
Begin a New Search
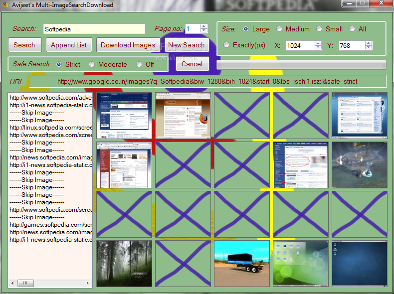tap(187, 45)
